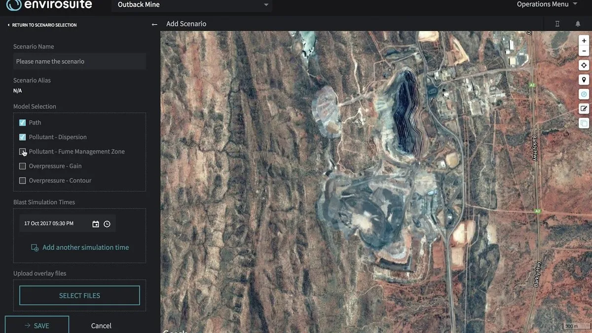Click Return to Scenario Selection link
The width and height of the screenshot is (592, 333).
(x=42, y=25)
